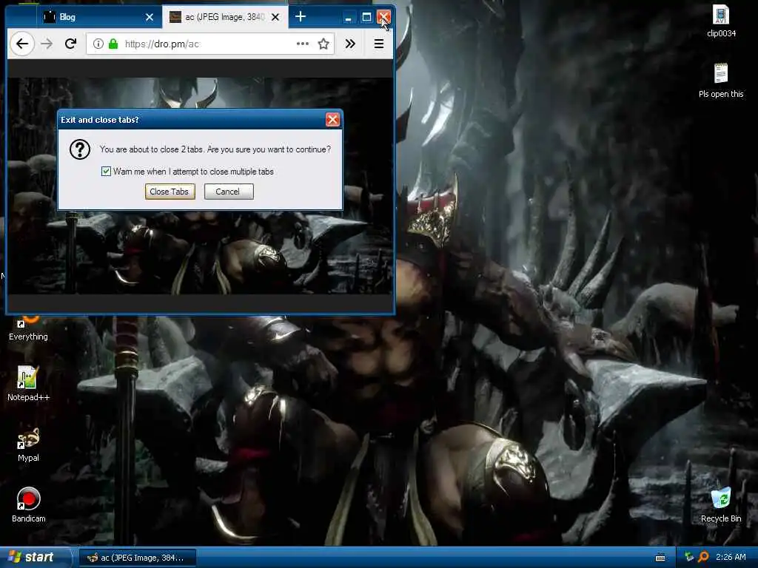Select the clip0034 AVI desktop icon

(x=721, y=21)
